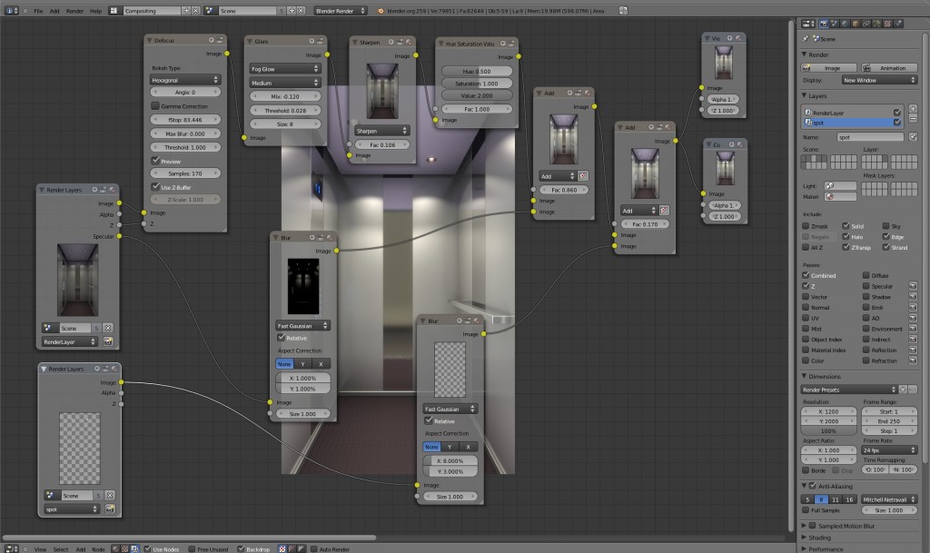Select the material nodes tree type icon

(115, 548)
